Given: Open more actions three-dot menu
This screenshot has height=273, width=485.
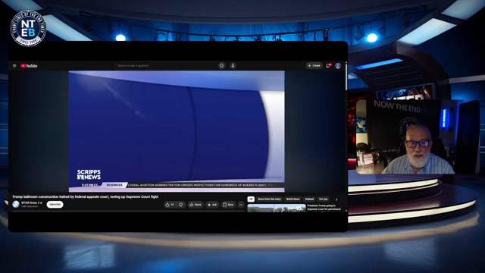Looking at the screenshot, I should click(241, 205).
